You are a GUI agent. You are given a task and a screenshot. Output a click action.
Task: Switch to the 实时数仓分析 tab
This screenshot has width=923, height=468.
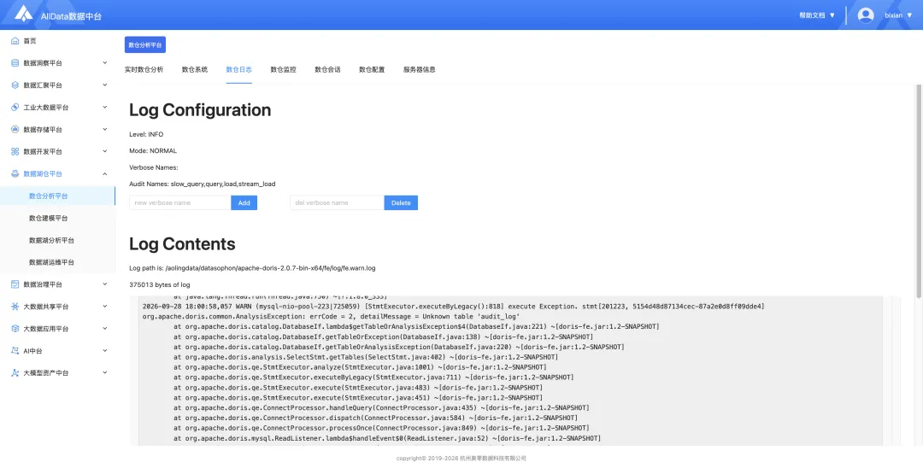tap(144, 69)
